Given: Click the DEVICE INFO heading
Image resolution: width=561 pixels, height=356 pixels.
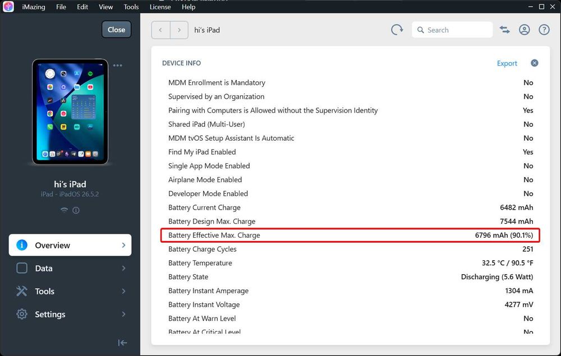Looking at the screenshot, I should (181, 63).
